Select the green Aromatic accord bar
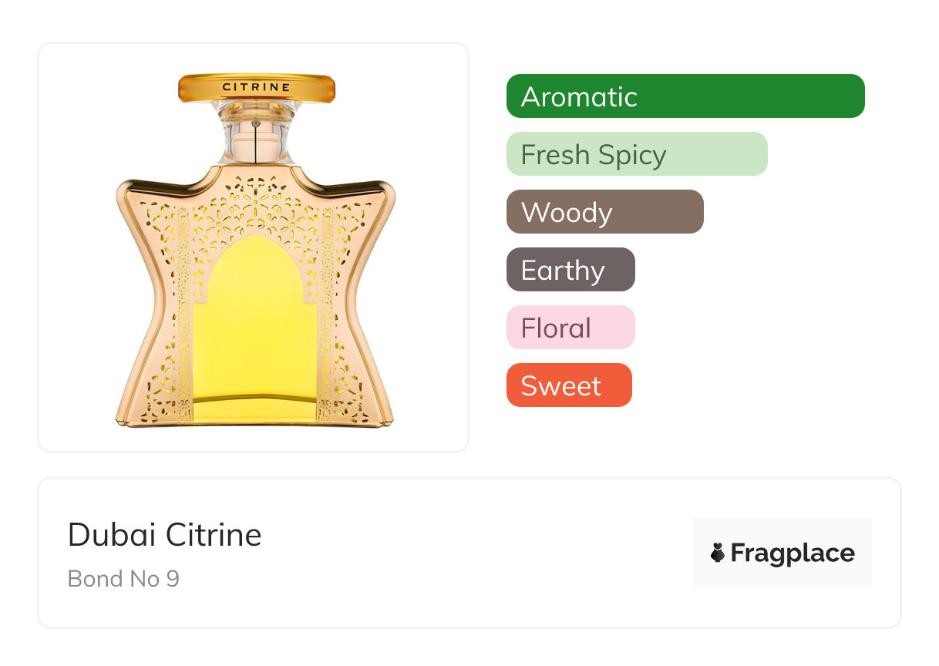Viewport: 939px width, 666px height. [685, 96]
